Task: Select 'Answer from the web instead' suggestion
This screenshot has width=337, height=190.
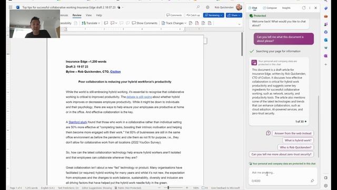Action: click(x=293, y=134)
